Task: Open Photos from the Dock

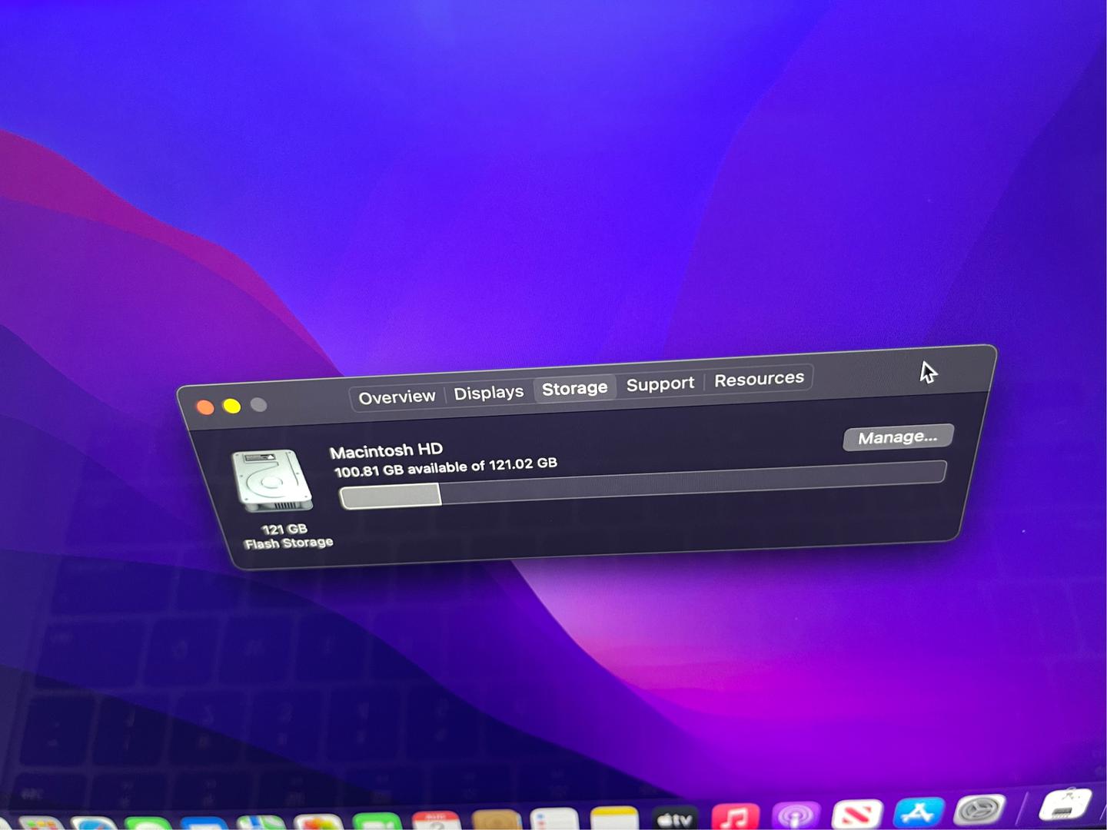Action: coord(318,822)
